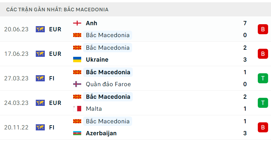This screenshot has height=143, width=271.
Task: Click the world map icon beside 20.11.22
Action: pos(40,128)
